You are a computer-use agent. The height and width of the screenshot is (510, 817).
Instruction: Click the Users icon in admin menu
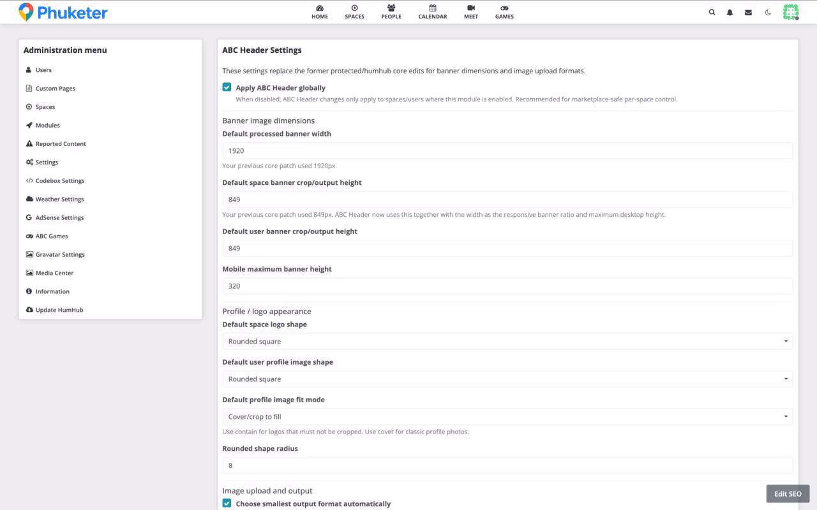click(29, 70)
